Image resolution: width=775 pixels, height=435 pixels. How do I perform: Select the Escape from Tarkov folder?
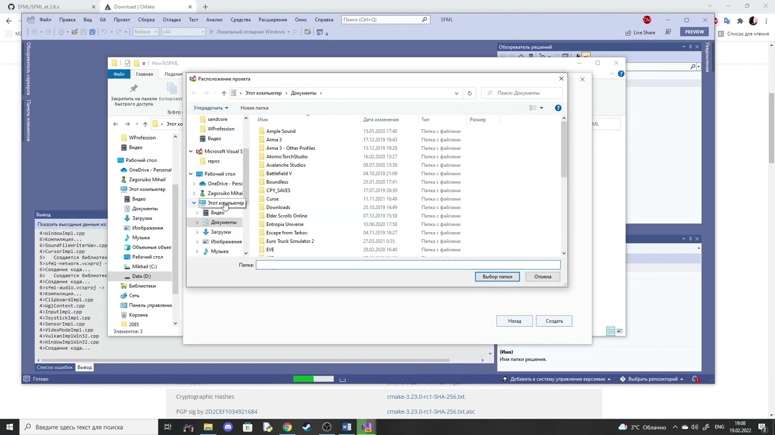coord(286,233)
